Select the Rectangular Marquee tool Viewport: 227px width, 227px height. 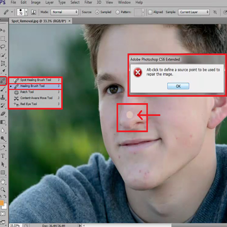pos(3,39)
